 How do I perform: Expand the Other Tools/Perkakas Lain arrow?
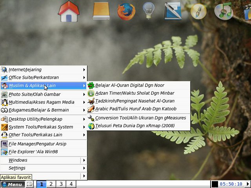84,135
